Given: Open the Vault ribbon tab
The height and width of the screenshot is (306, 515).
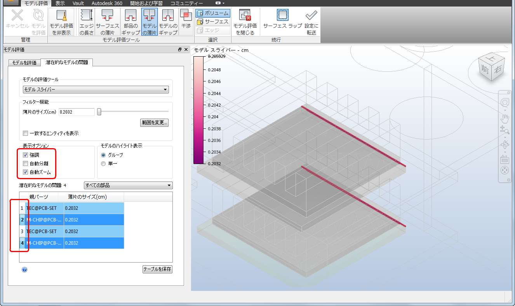Looking at the screenshot, I should click(78, 3).
